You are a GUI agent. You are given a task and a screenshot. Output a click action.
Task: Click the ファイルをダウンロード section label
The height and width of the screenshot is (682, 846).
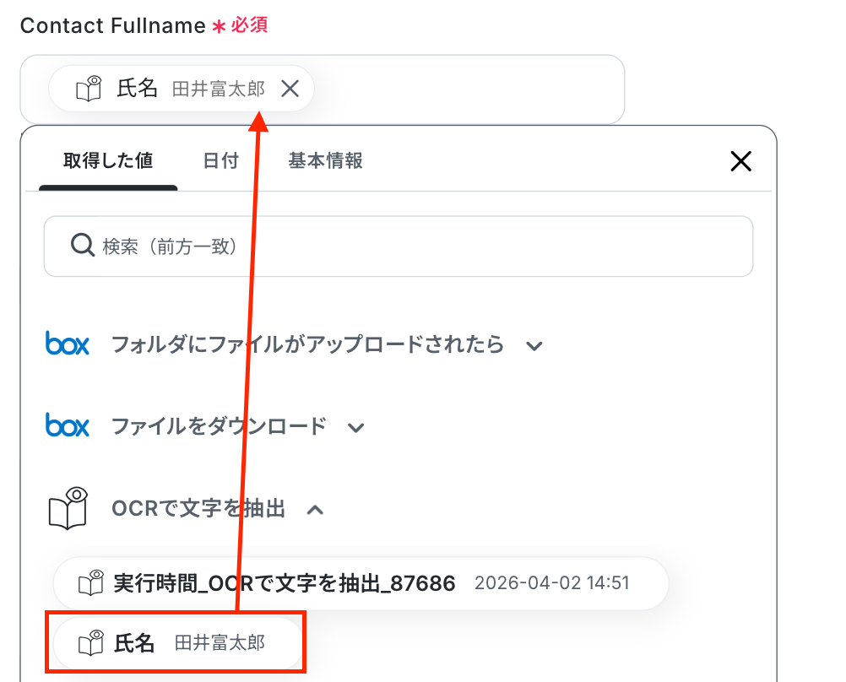pos(219,426)
